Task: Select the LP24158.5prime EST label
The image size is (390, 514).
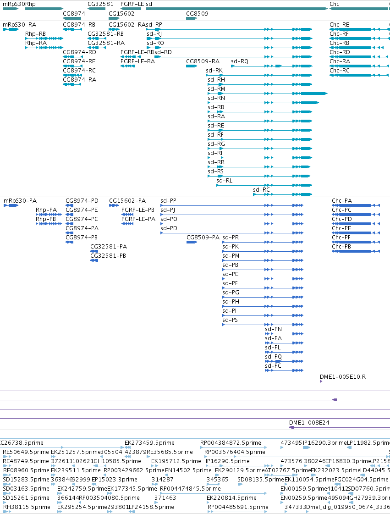Action: click(151, 508)
